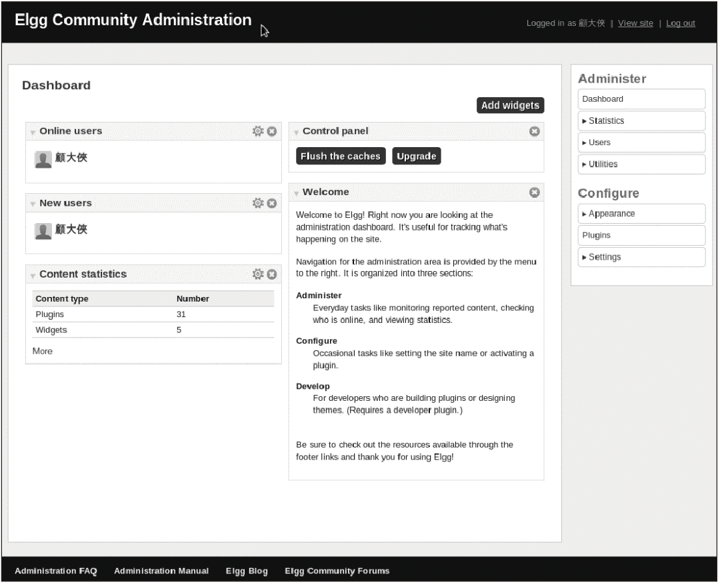The height and width of the screenshot is (584, 720).
Task: Click the Number column header
Action: pos(193,299)
